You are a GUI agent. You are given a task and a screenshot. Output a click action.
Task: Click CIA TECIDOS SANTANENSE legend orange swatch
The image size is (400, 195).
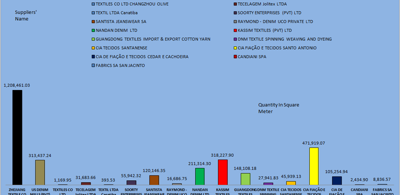tap(93, 48)
